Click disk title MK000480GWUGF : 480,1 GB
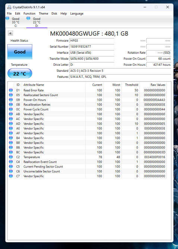178x249 pixels. click(x=89, y=34)
